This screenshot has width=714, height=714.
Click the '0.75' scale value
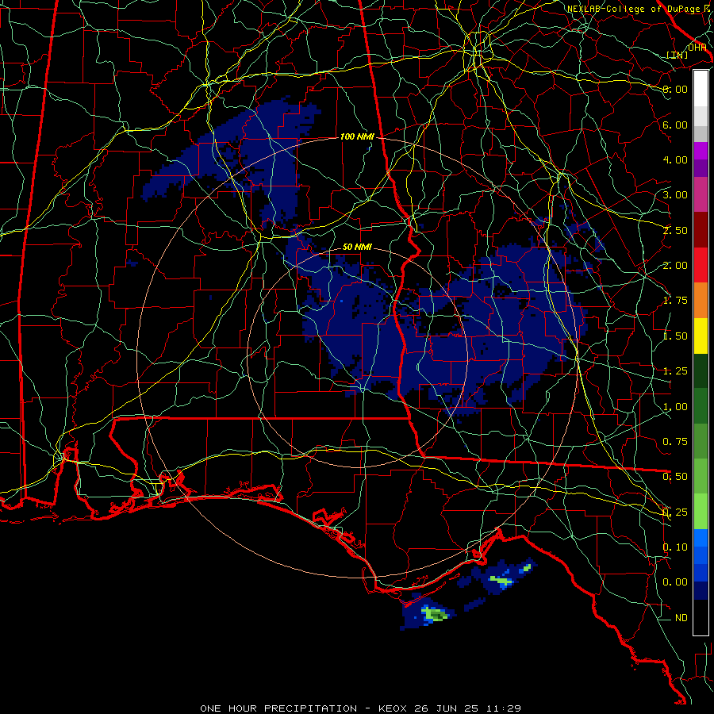(x=675, y=442)
